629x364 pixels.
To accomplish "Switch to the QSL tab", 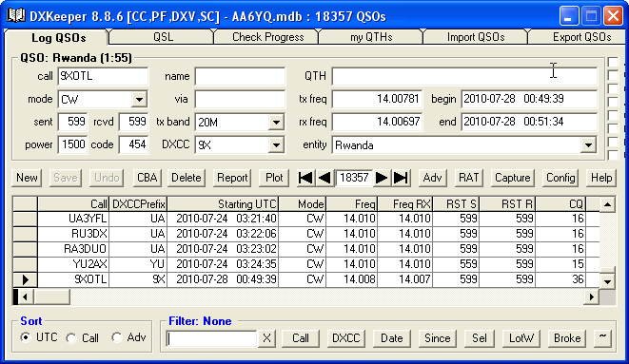I will pos(164,37).
